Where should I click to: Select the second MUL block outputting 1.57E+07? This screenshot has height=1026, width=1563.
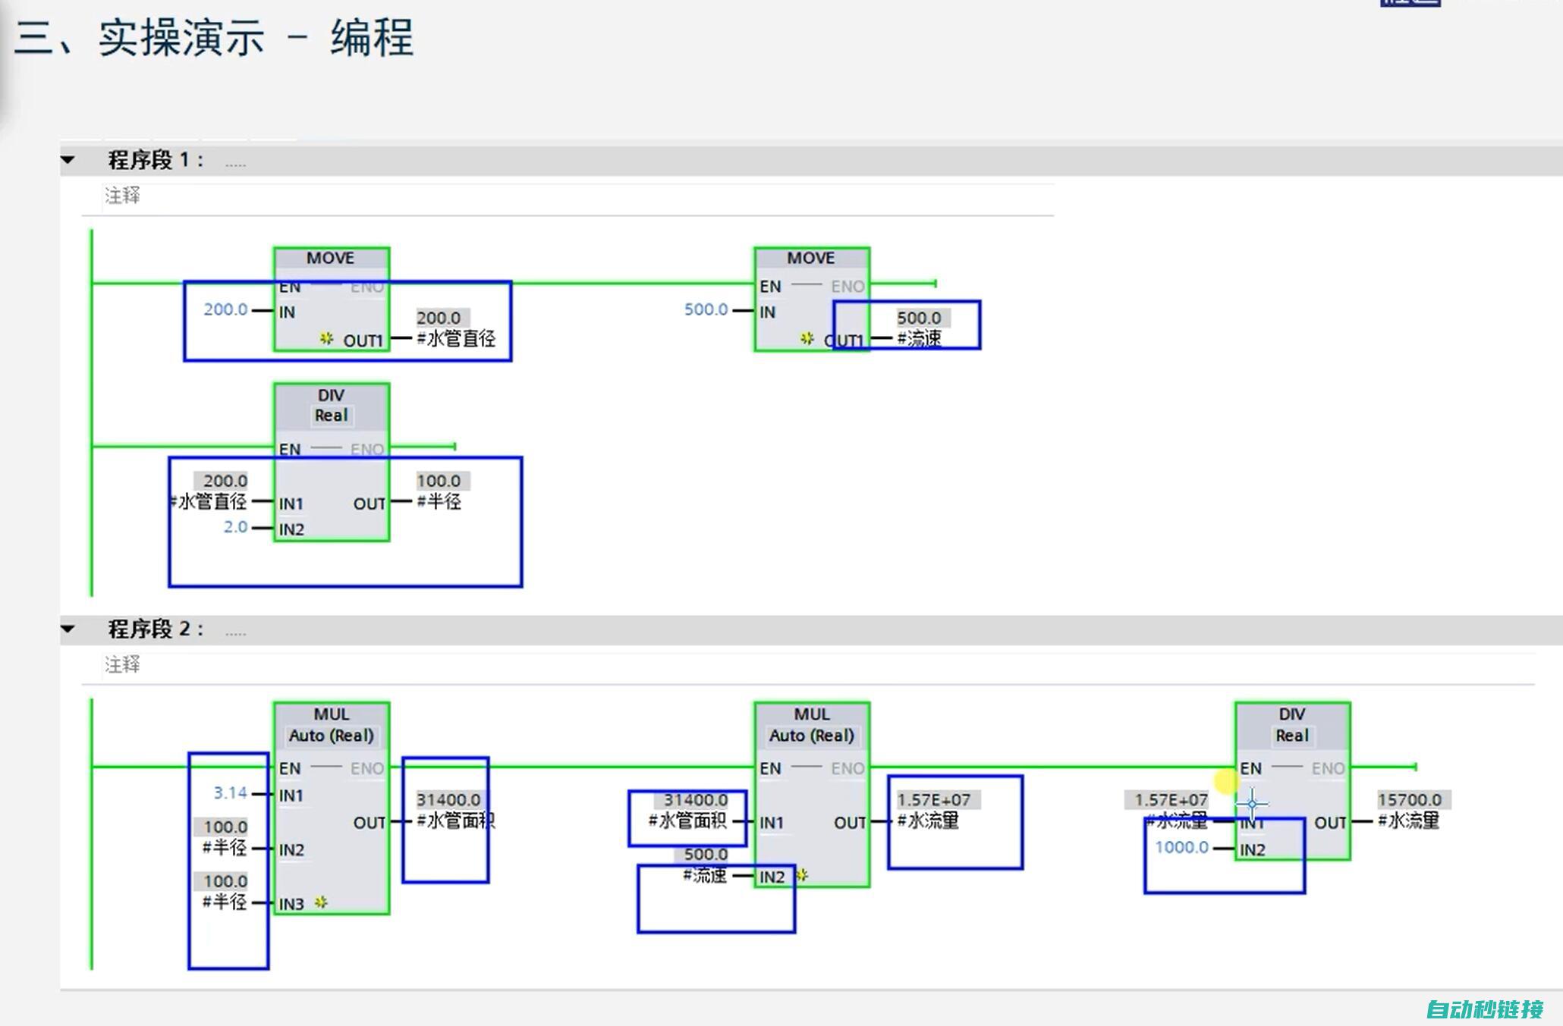[x=812, y=794]
